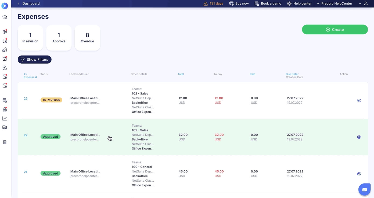The image size is (374, 198).
Task: Expand the chevron next to user icon
Action: (x=360, y=3)
